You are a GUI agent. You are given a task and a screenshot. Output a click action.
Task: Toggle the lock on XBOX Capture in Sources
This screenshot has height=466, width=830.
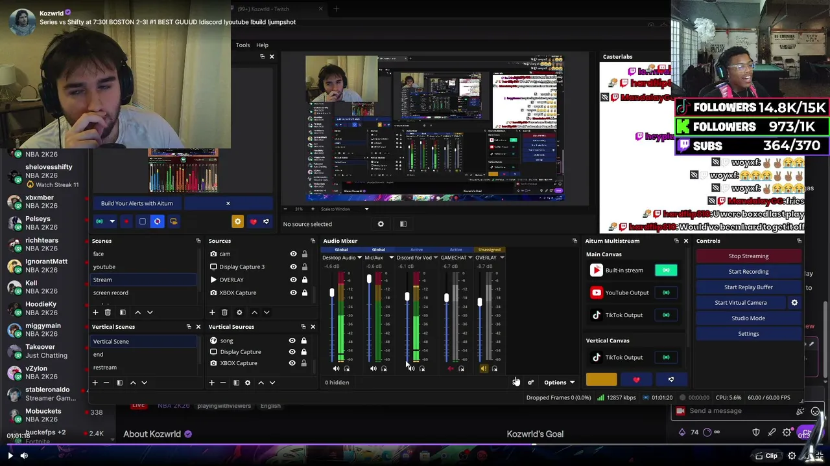[x=304, y=293]
